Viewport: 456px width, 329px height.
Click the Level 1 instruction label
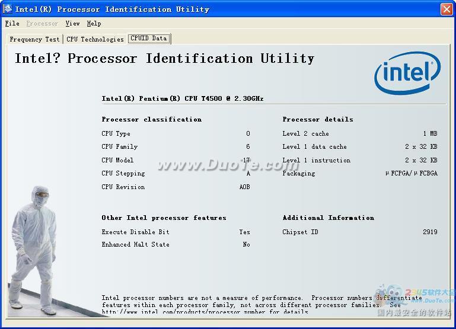pos(317,160)
